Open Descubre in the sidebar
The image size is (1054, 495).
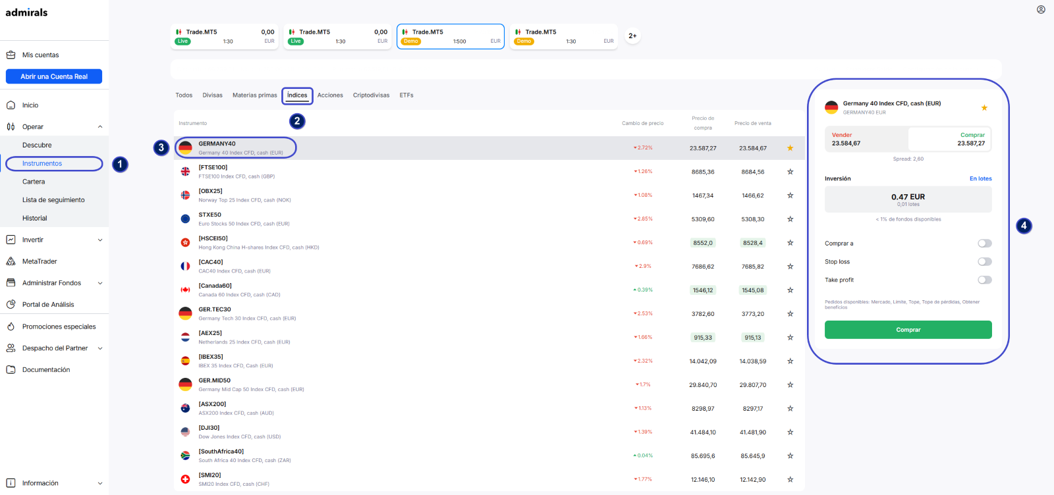click(37, 145)
